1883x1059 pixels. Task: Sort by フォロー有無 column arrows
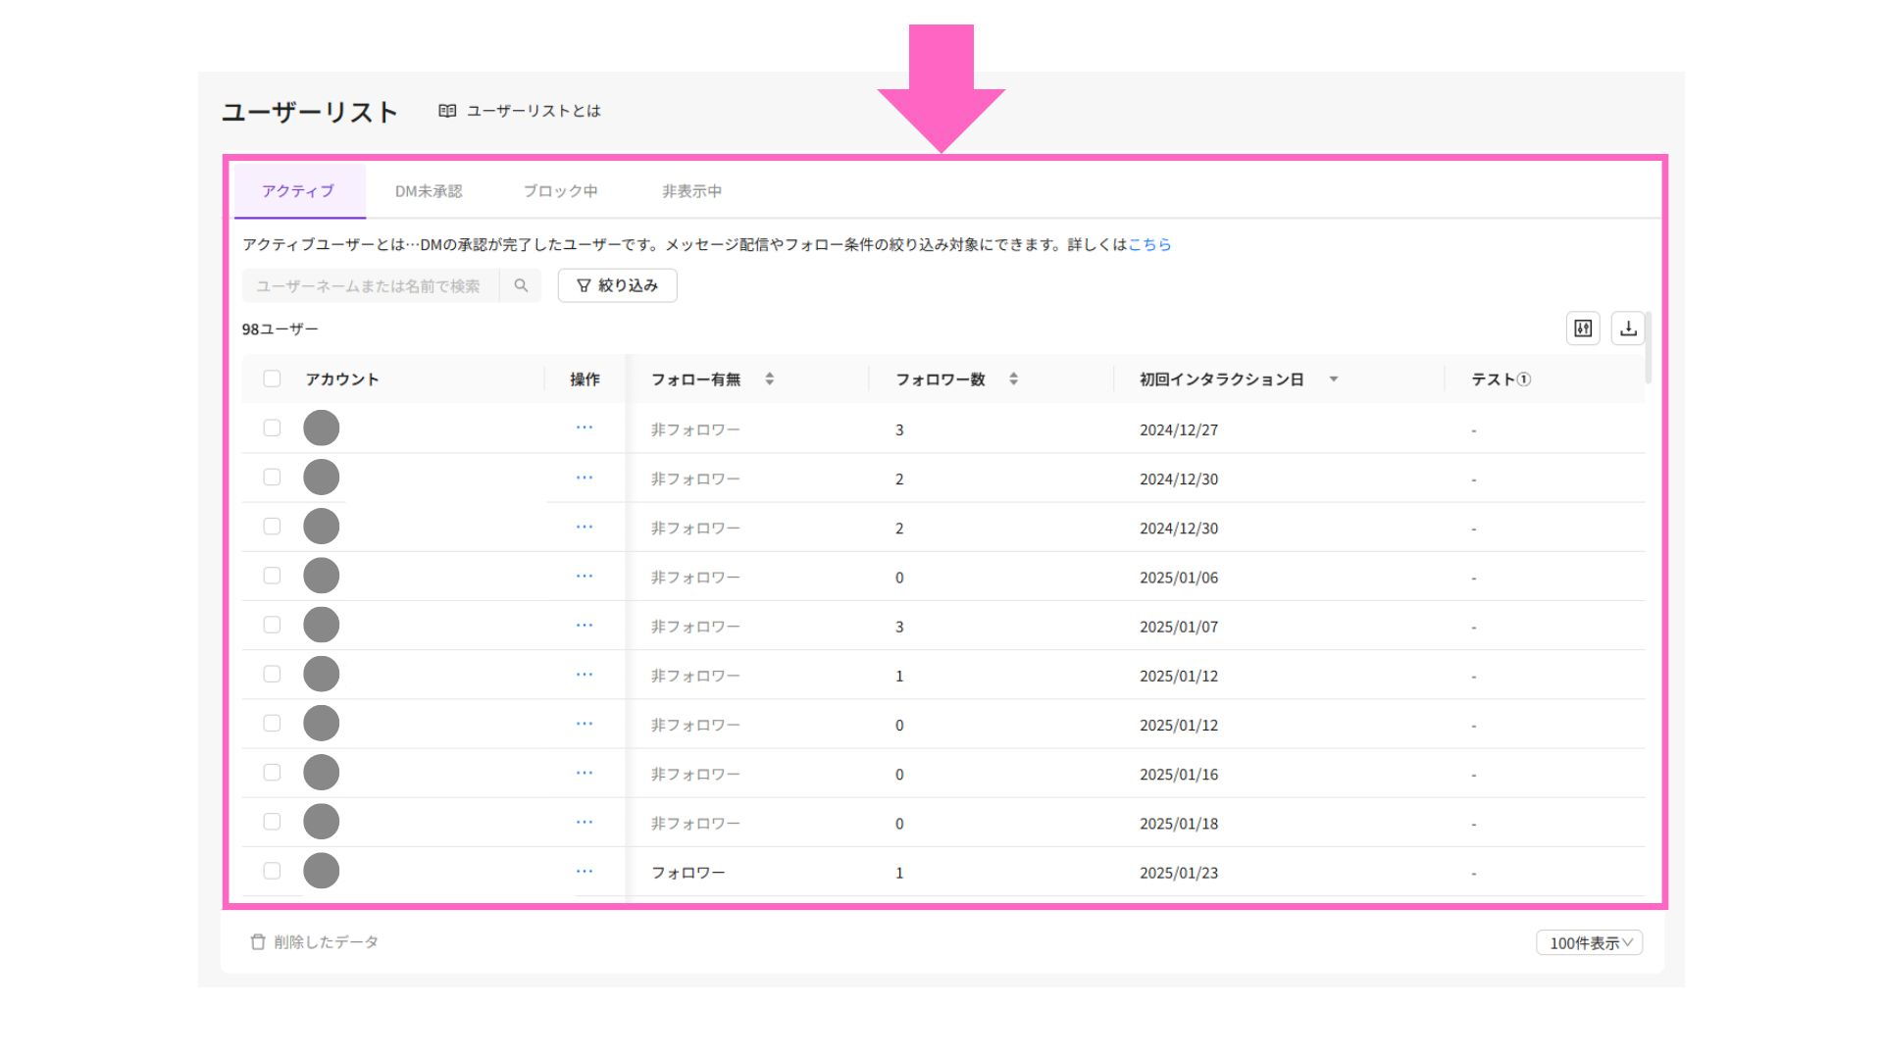(770, 378)
